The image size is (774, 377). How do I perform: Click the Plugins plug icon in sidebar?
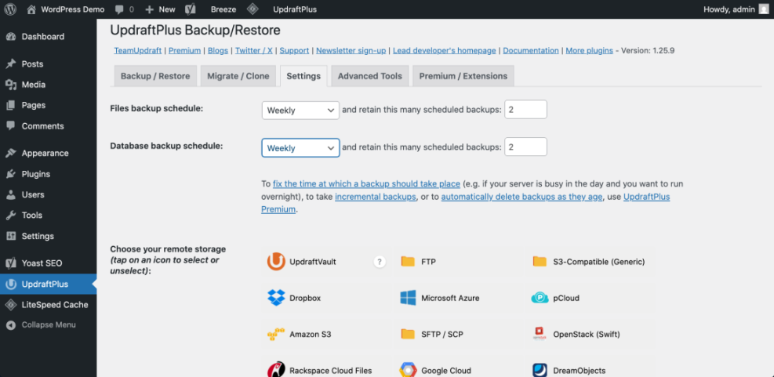coord(11,174)
